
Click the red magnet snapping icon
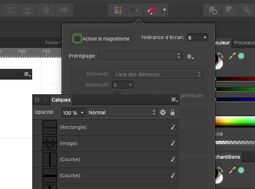[x=152, y=10]
